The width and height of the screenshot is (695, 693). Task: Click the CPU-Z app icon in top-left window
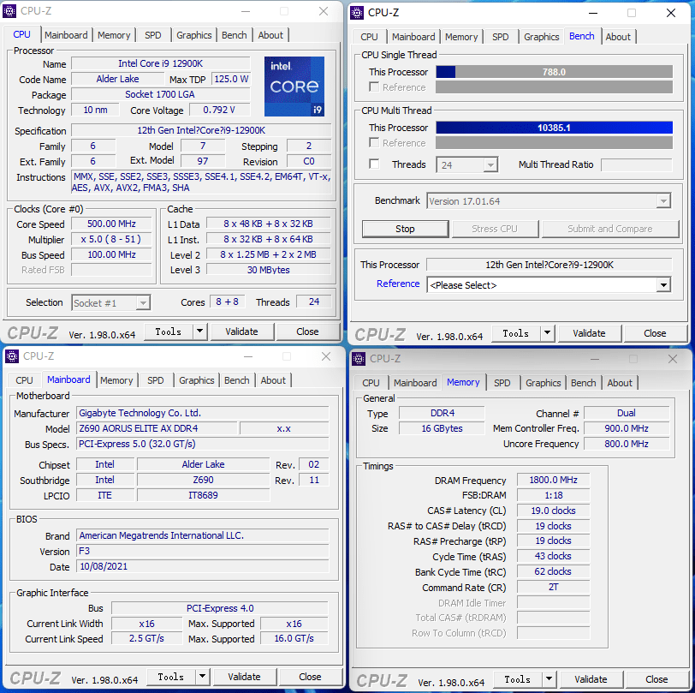point(9,10)
